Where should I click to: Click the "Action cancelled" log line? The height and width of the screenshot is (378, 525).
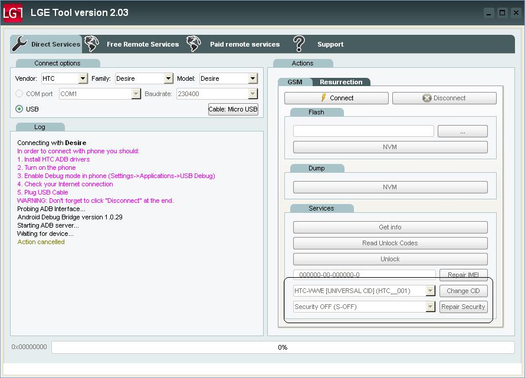41,242
